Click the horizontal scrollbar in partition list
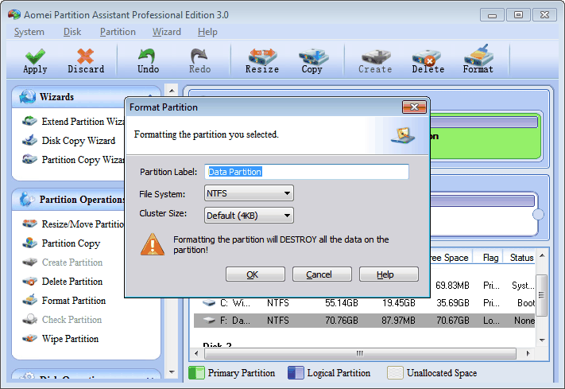 click(x=360, y=353)
